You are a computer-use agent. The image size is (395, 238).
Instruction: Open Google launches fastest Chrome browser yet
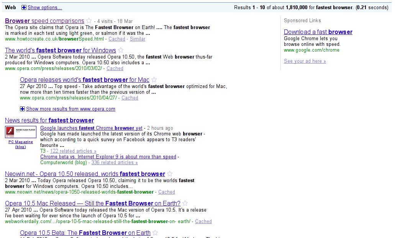[x=91, y=128]
